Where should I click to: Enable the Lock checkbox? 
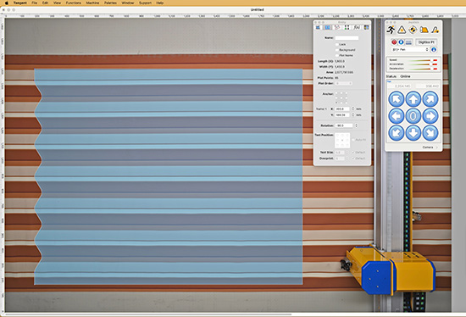(337, 44)
